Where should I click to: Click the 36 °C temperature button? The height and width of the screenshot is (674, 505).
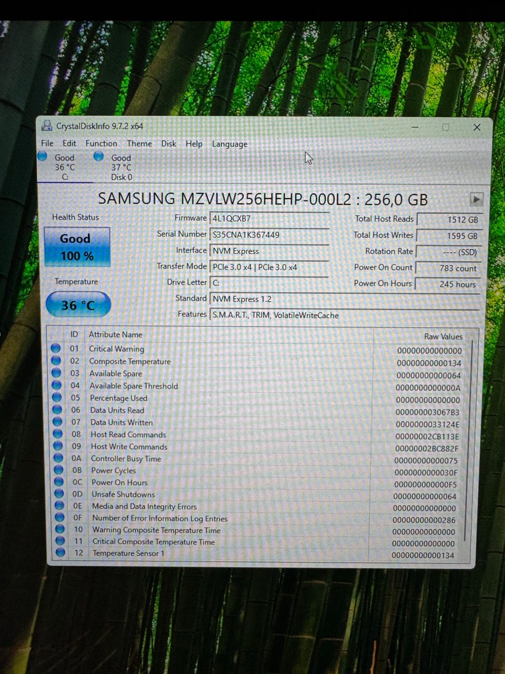[78, 305]
